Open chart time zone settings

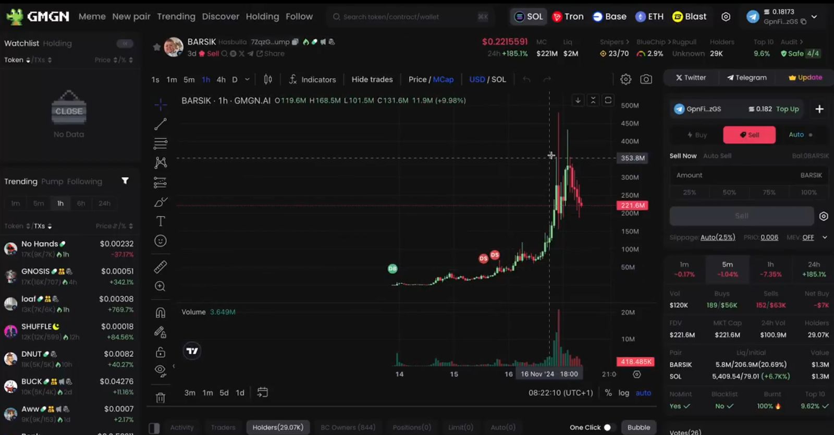click(x=561, y=393)
